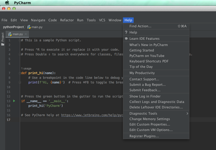Click the comment 'This is a sample Python script.'
Screen dimensions: 216x150
pos(51,40)
